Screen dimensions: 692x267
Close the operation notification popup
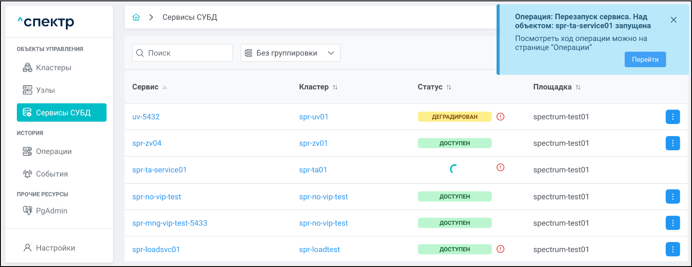pos(673,20)
